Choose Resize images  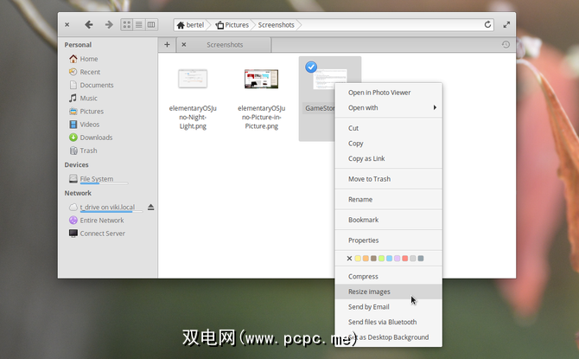pos(389,292)
